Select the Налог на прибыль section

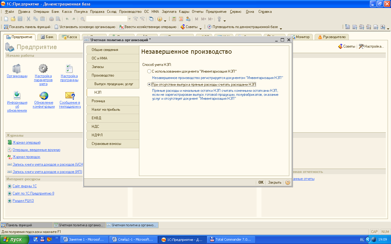click(x=113, y=109)
